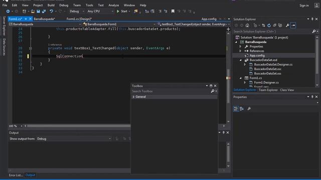Viewport: 321px width, 180px height.
Task: Click the Search Solution Explorer field
Action: tap(272, 31)
